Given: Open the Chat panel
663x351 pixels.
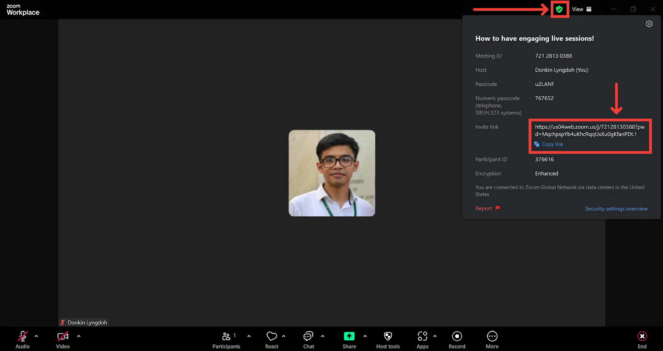Looking at the screenshot, I should (x=308, y=340).
